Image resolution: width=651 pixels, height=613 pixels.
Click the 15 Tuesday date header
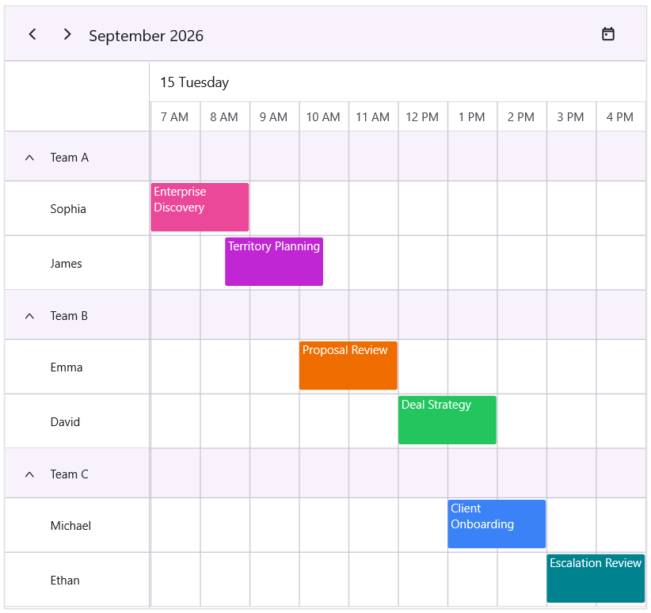click(194, 82)
